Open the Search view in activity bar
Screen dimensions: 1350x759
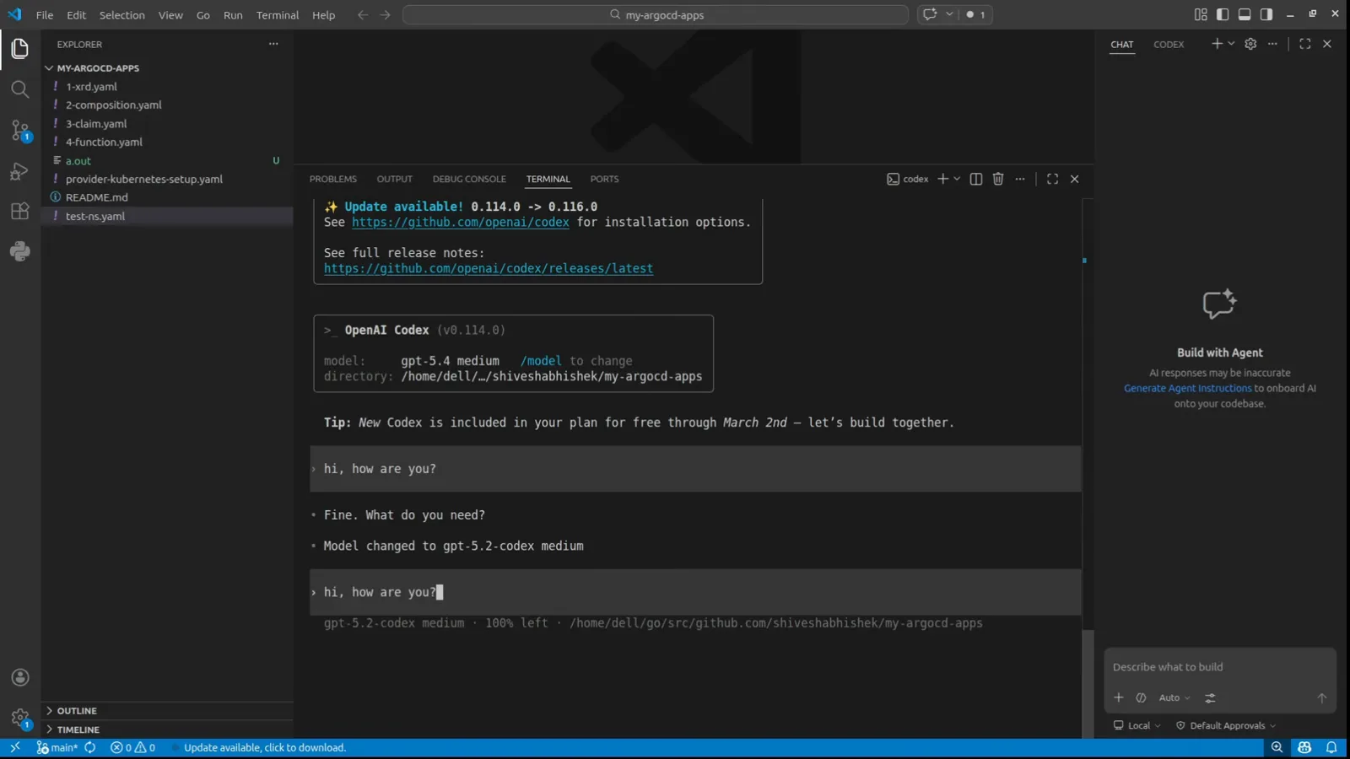(x=20, y=89)
